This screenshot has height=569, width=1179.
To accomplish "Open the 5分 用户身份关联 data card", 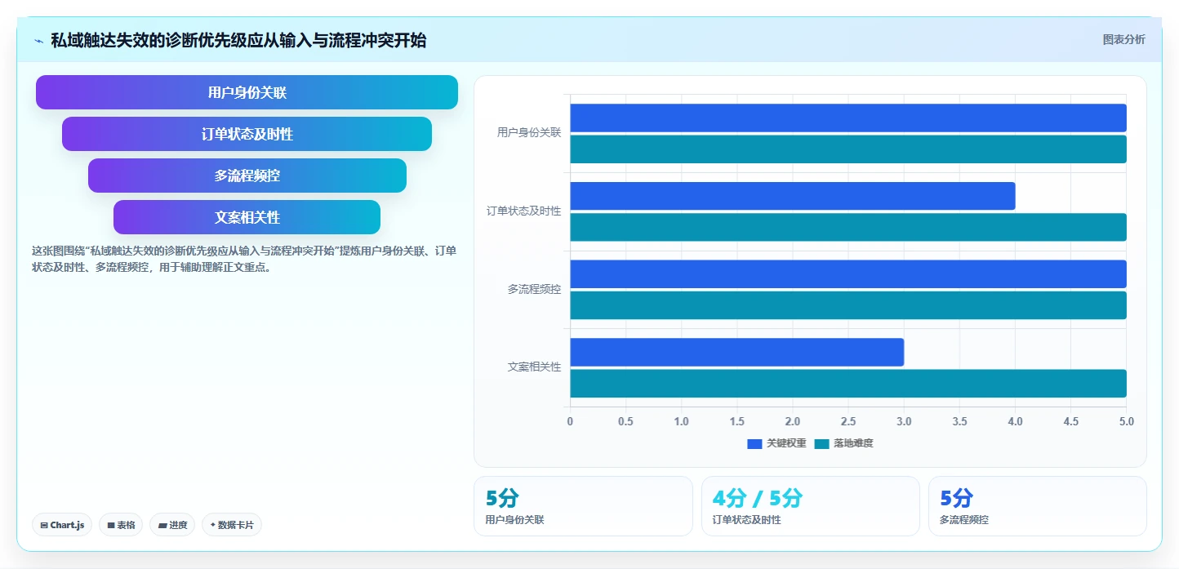I will (x=583, y=506).
